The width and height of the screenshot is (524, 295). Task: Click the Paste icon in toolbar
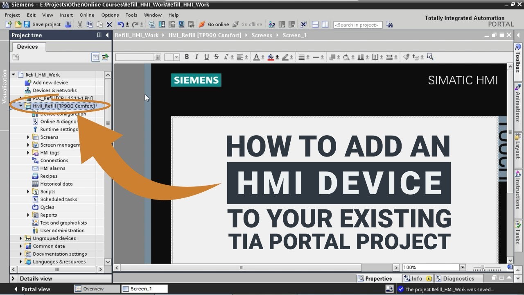click(x=99, y=25)
